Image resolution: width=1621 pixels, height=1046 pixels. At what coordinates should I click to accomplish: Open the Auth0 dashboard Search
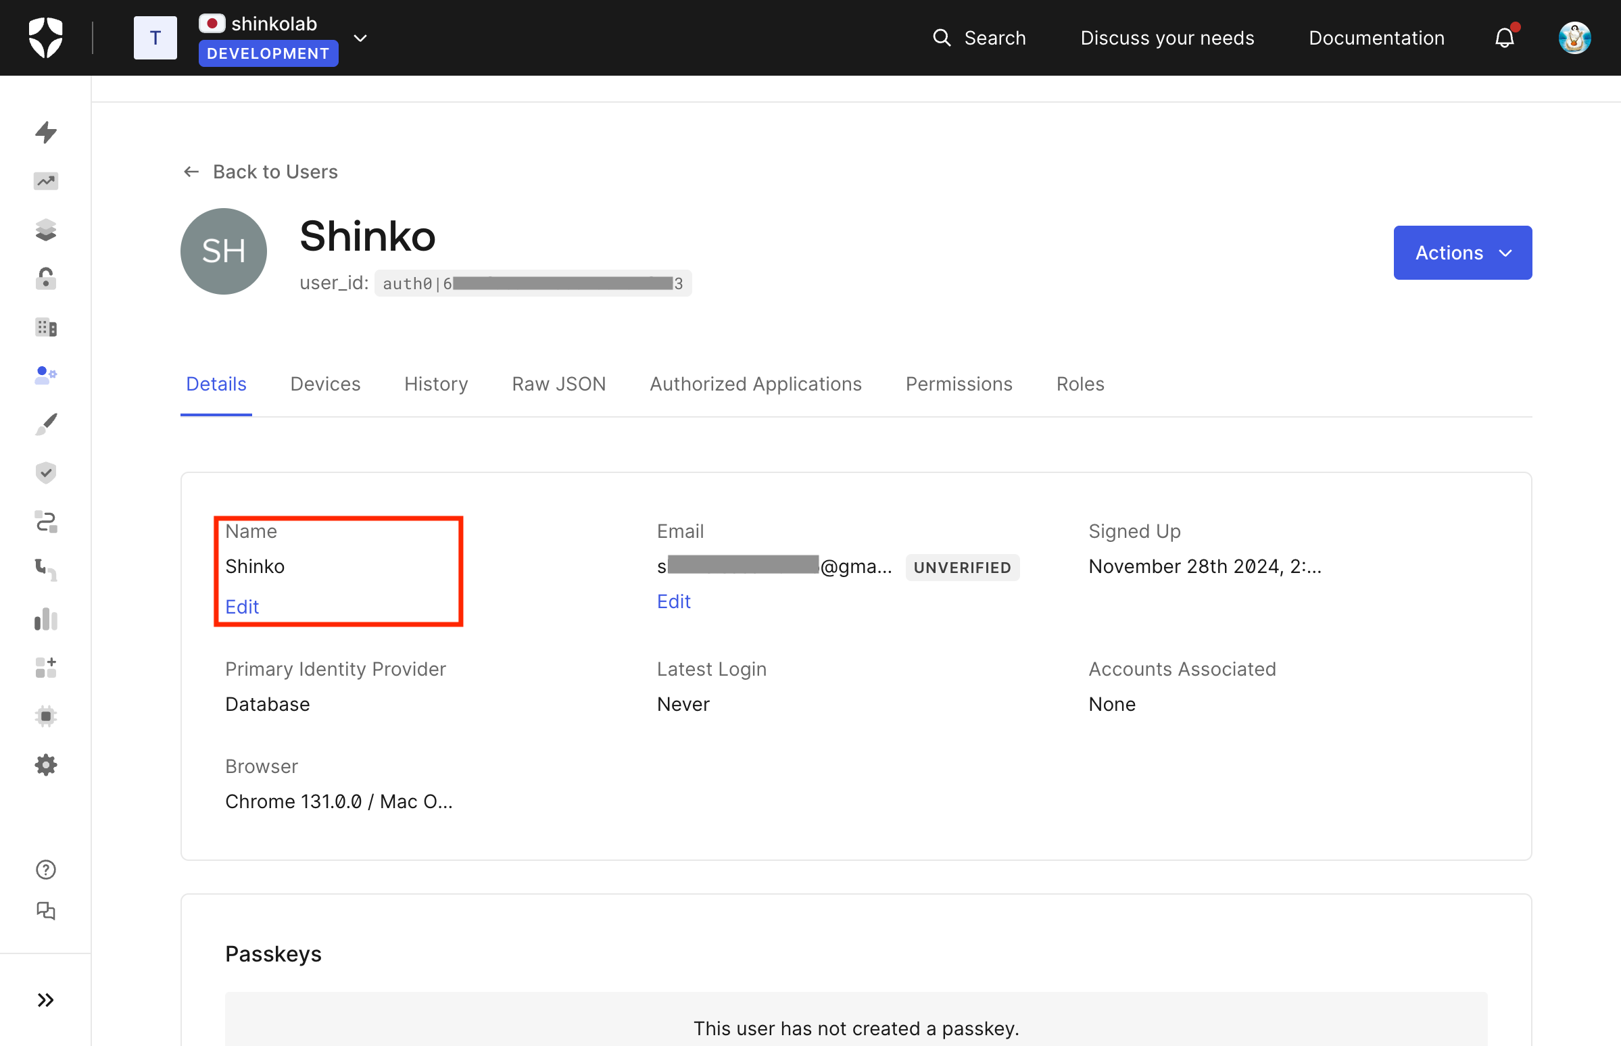pyautogui.click(x=980, y=37)
